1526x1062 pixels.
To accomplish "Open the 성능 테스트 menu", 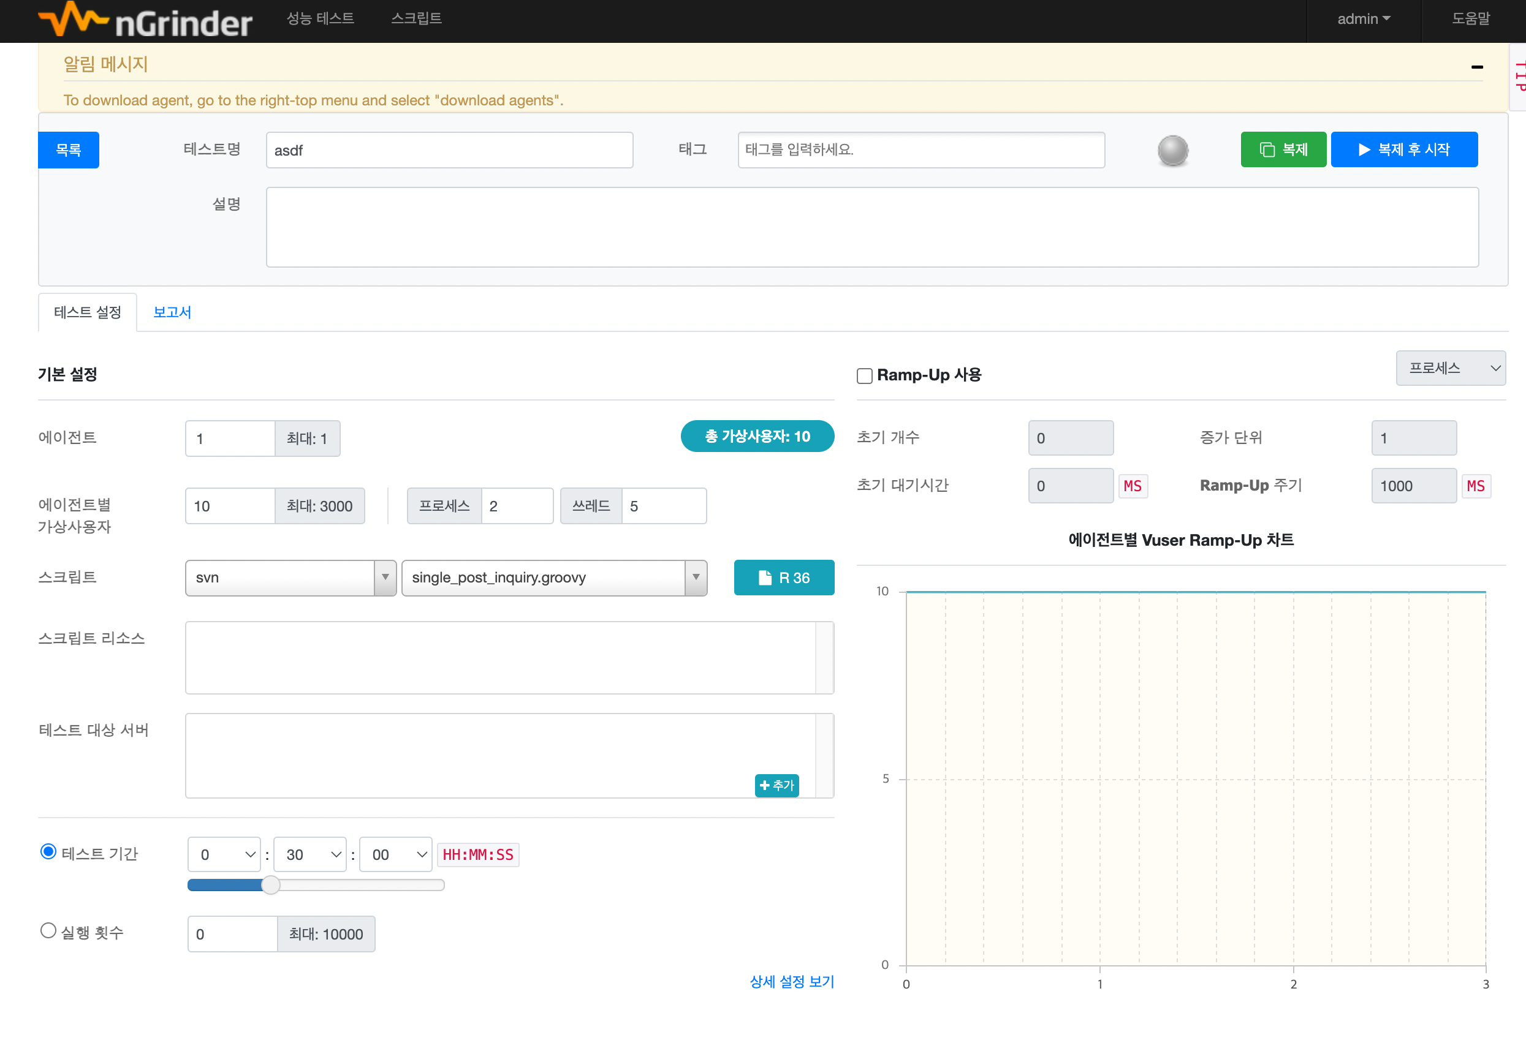I will pyautogui.click(x=321, y=18).
